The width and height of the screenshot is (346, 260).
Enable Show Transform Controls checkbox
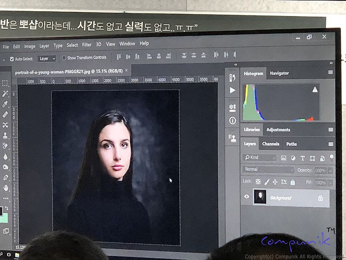tap(64, 58)
